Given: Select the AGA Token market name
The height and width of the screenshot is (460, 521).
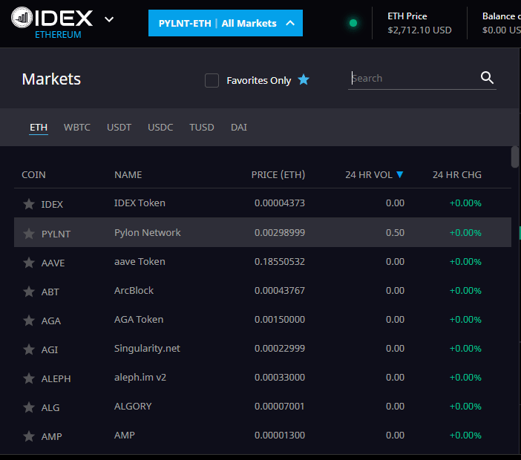Looking at the screenshot, I should [x=139, y=319].
